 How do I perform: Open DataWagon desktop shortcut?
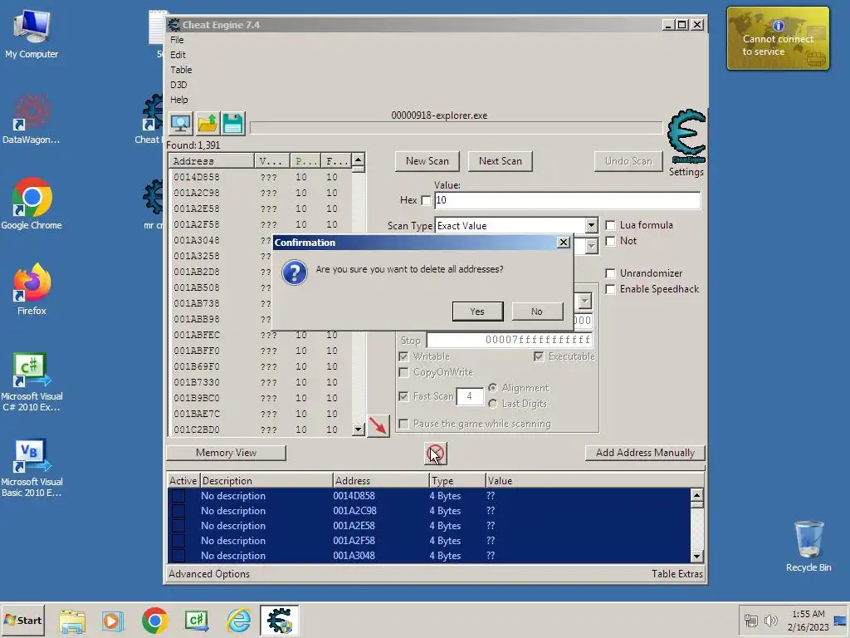click(32, 120)
